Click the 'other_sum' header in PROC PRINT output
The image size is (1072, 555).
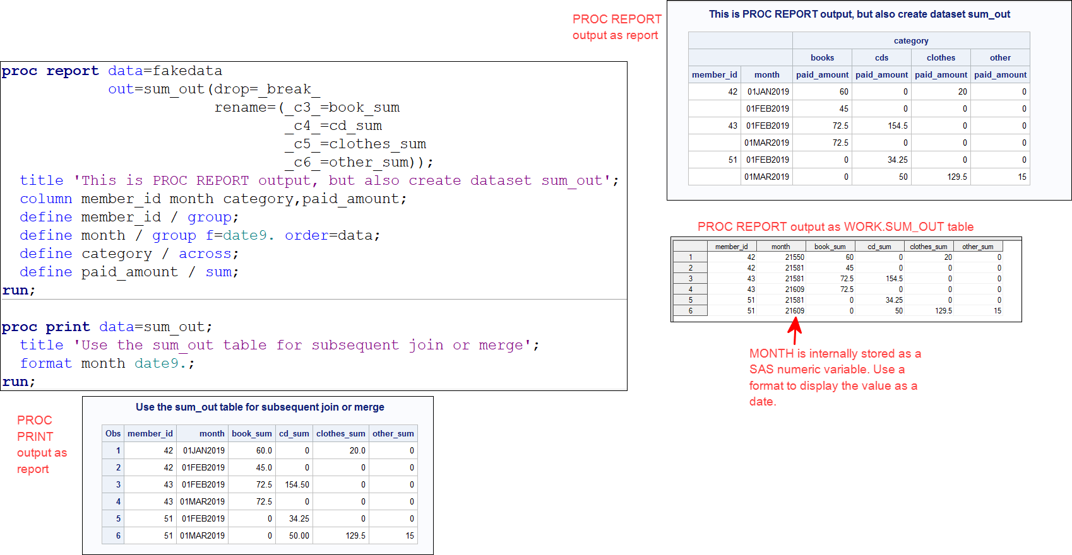tap(393, 433)
